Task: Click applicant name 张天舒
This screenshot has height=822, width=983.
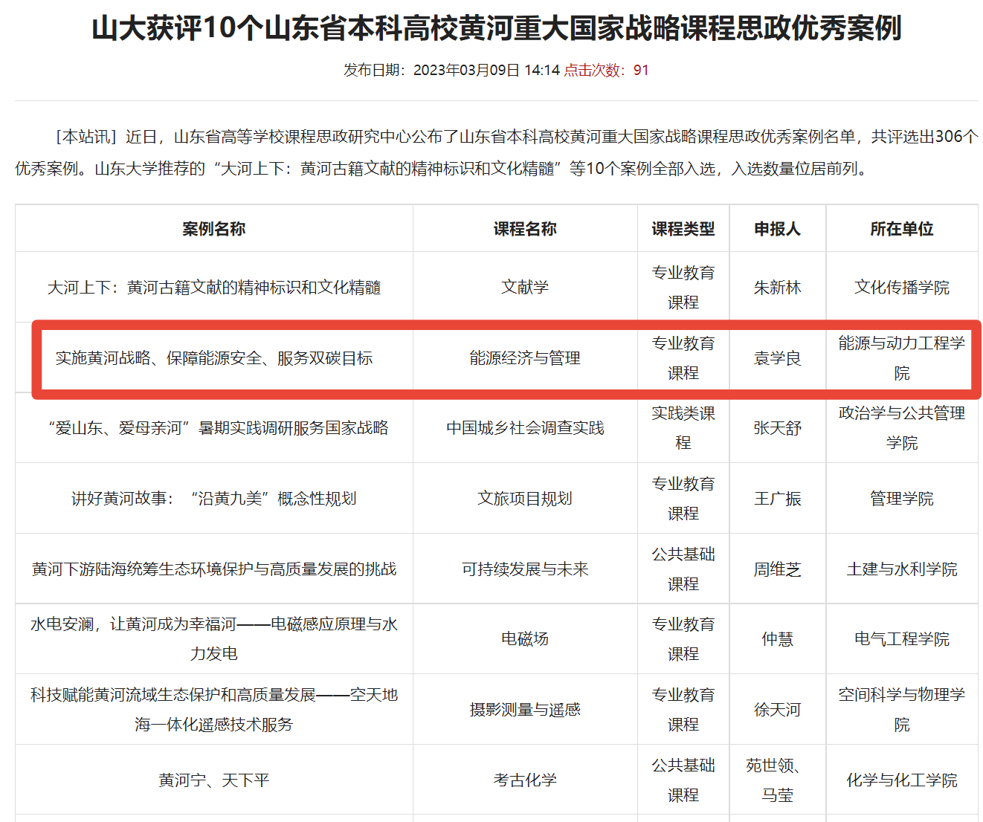Action: pos(778,428)
